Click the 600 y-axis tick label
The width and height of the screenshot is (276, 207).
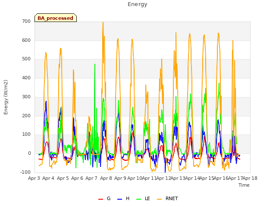coord(26,40)
